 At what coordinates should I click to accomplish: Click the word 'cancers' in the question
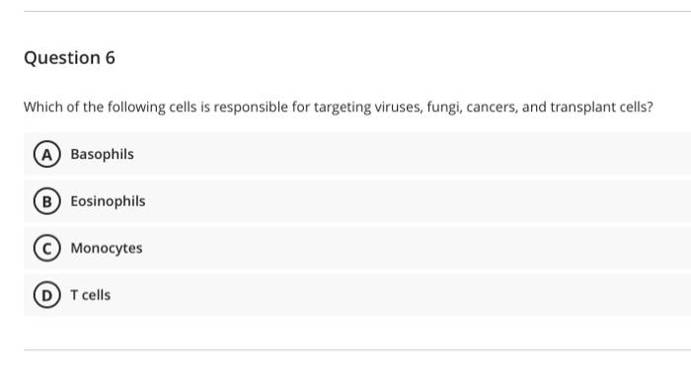[x=492, y=107]
